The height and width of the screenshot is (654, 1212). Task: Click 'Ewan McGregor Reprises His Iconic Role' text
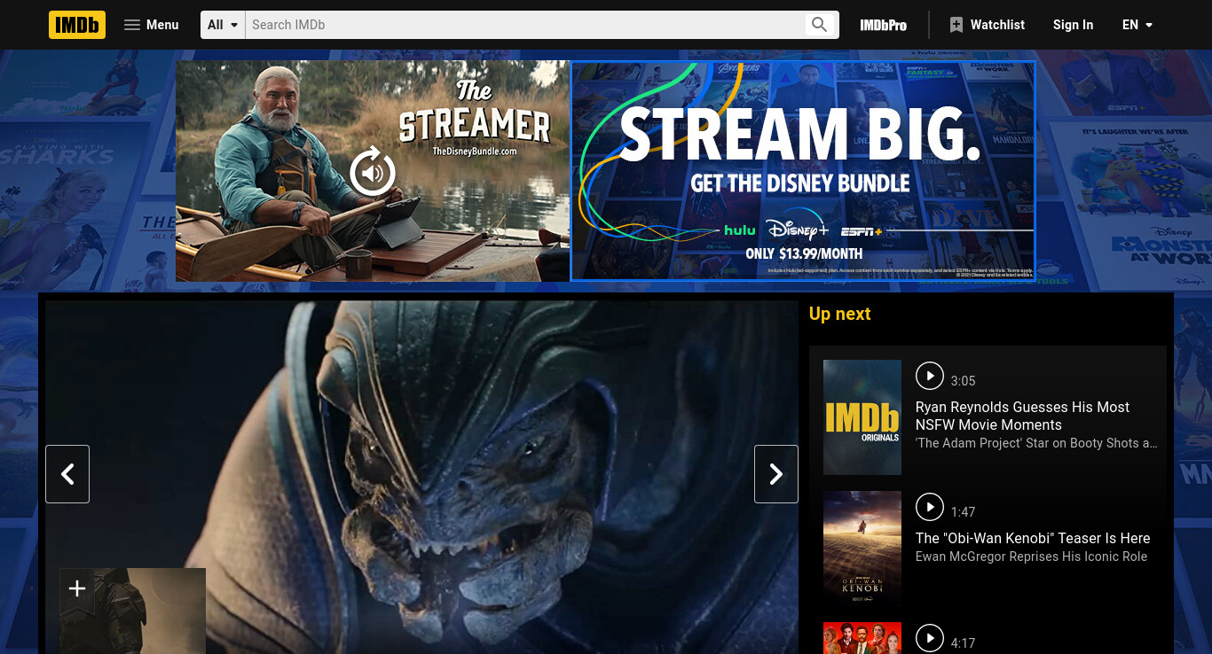(1031, 557)
